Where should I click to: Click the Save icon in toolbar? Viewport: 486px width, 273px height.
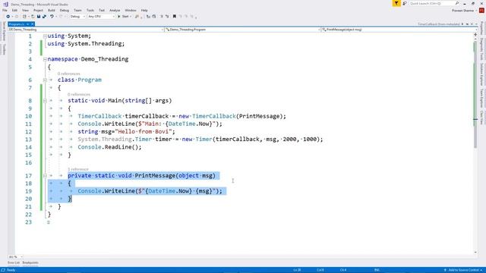click(39, 17)
